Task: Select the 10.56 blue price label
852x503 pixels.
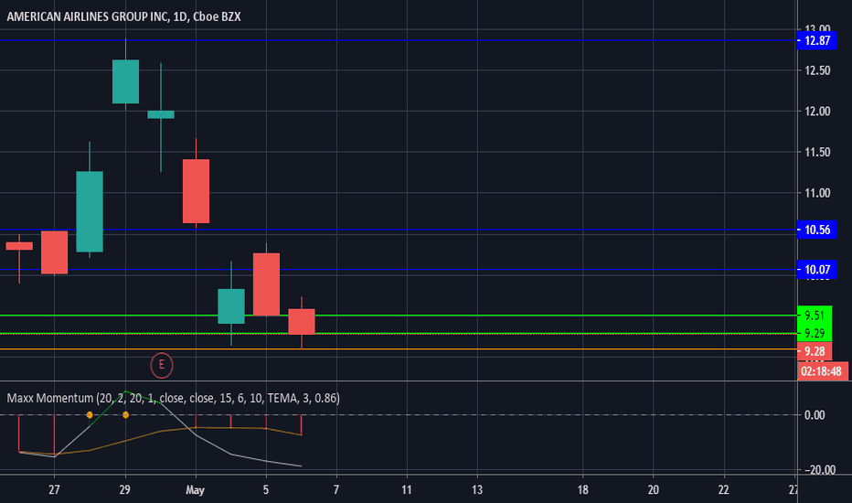Action: coord(816,230)
